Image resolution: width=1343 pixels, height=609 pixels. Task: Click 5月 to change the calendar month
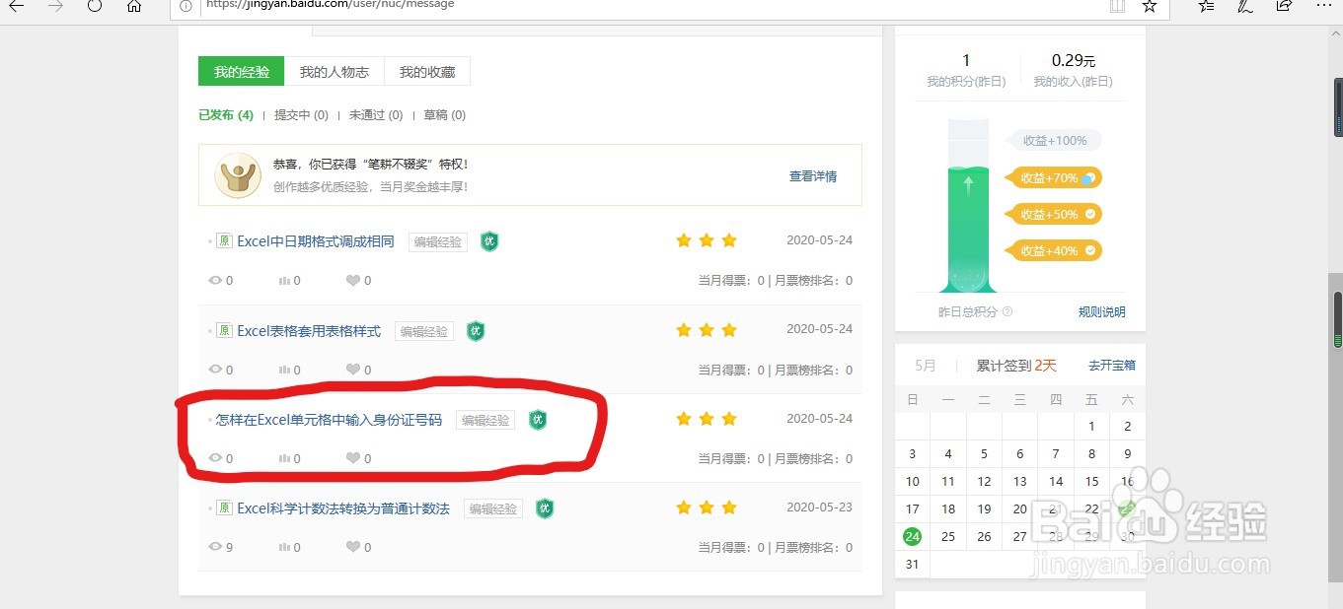pyautogui.click(x=925, y=365)
